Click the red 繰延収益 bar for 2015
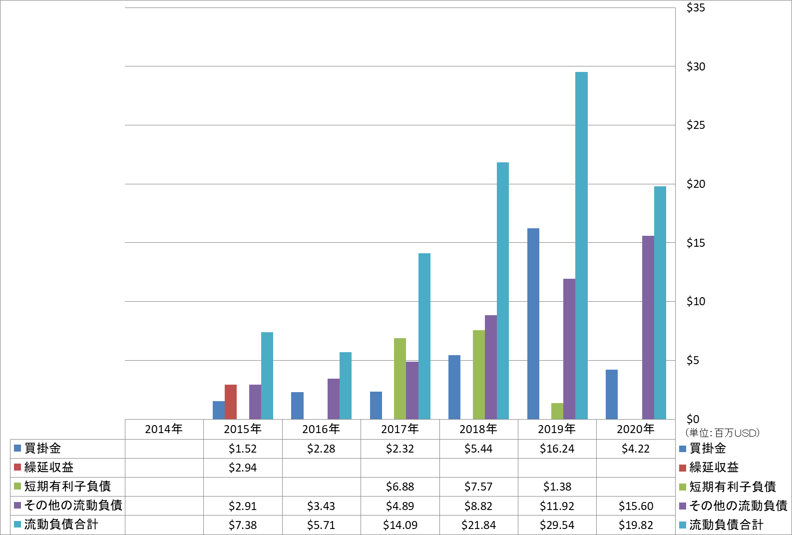Image resolution: width=792 pixels, height=535 pixels. 231,402
